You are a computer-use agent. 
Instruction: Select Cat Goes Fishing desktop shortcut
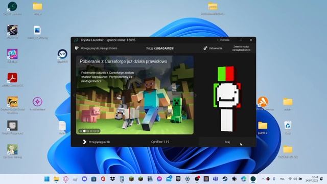point(12,151)
